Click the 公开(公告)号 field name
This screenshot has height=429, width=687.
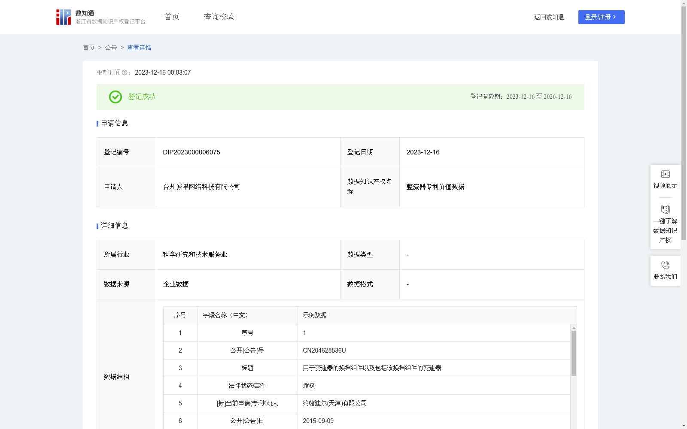coord(247,350)
